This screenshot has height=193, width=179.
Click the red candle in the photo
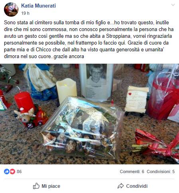click(24, 101)
